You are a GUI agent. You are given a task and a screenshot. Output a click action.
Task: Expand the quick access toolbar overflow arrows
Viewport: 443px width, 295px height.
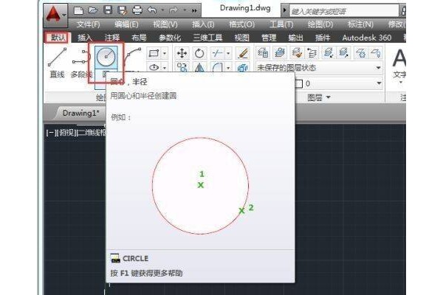click(194, 11)
